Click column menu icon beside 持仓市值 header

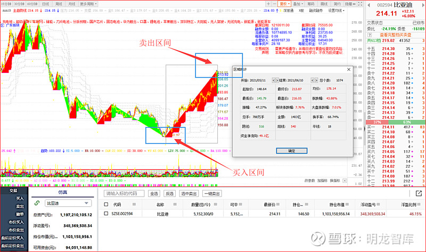tap(348, 205)
